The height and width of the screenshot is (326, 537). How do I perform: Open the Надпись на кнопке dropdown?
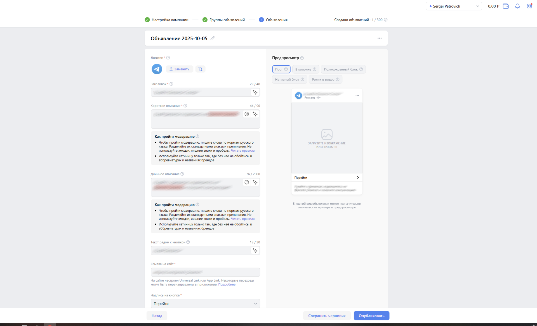click(205, 304)
